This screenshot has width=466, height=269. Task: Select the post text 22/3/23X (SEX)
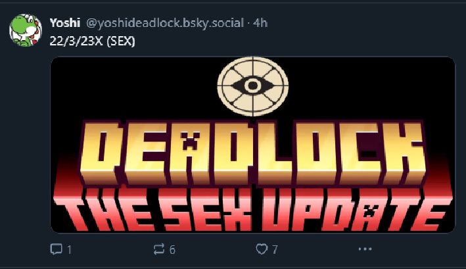[92, 41]
